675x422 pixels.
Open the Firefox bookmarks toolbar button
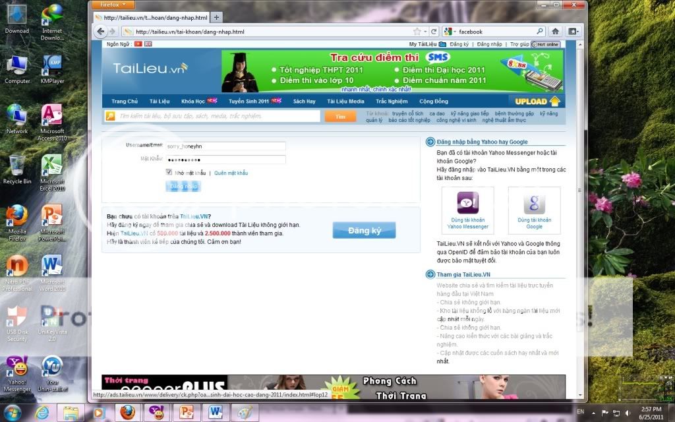coord(574,32)
